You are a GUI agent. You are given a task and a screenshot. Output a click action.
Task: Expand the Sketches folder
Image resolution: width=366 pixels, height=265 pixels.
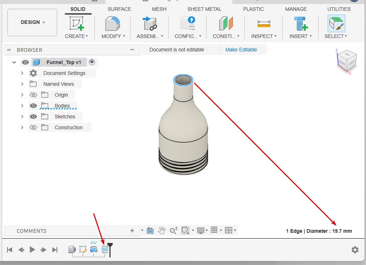click(22, 117)
